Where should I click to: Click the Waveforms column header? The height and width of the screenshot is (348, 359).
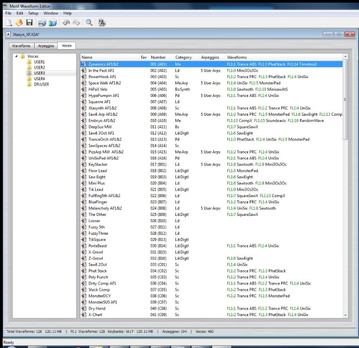(x=284, y=57)
